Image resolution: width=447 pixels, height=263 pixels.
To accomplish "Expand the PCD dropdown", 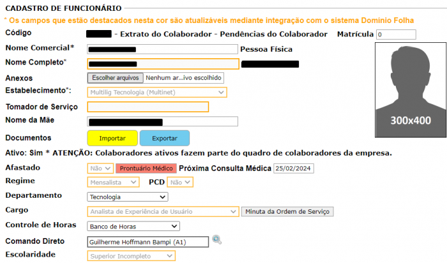I will (x=180, y=182).
